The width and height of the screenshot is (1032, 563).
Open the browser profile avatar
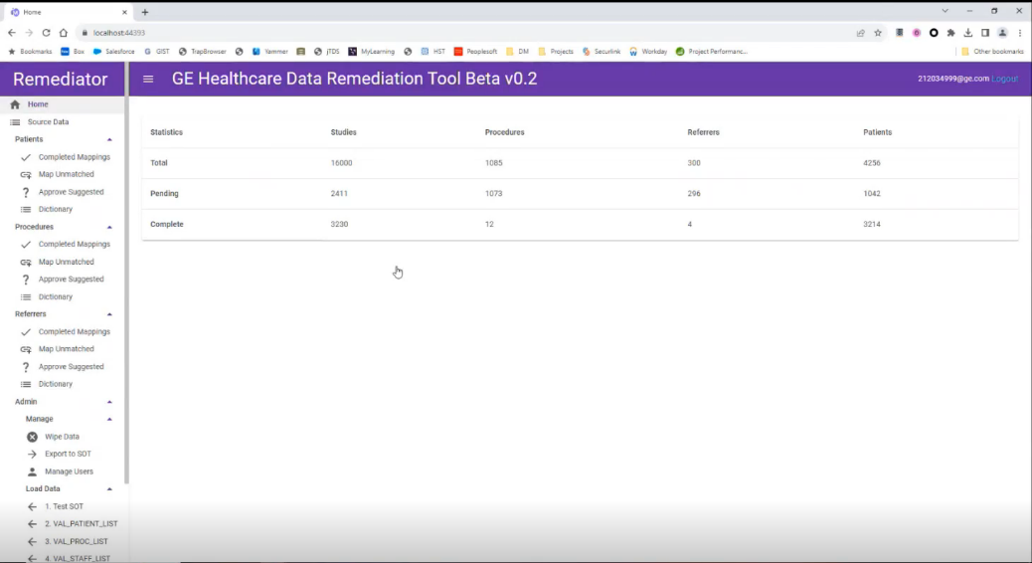1002,33
